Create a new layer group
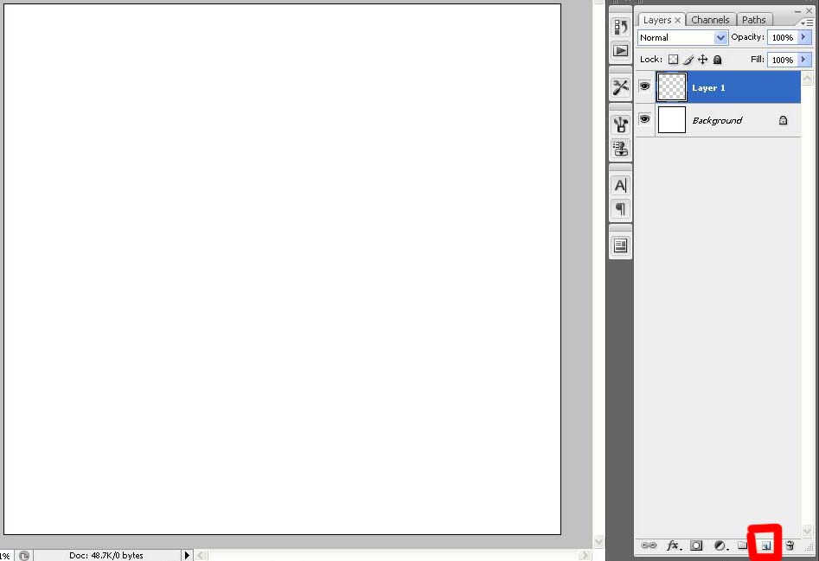The width and height of the screenshot is (819, 561). pos(742,545)
